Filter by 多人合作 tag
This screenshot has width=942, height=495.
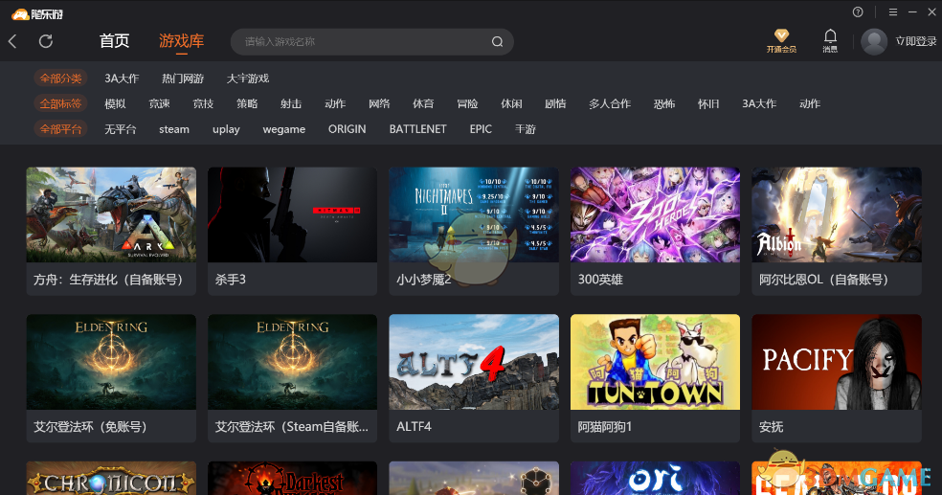(610, 104)
